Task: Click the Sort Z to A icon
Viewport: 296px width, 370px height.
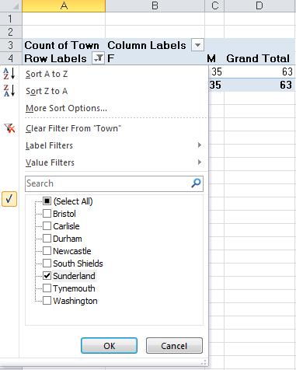Action: [9, 91]
